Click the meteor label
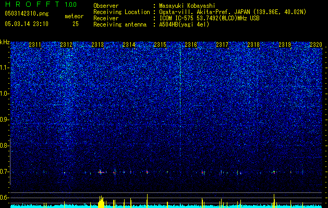This screenshot has height=208, width=328. click(x=74, y=16)
